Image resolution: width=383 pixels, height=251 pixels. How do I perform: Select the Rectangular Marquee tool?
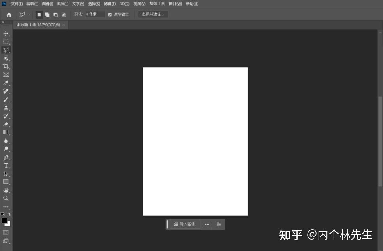point(6,42)
